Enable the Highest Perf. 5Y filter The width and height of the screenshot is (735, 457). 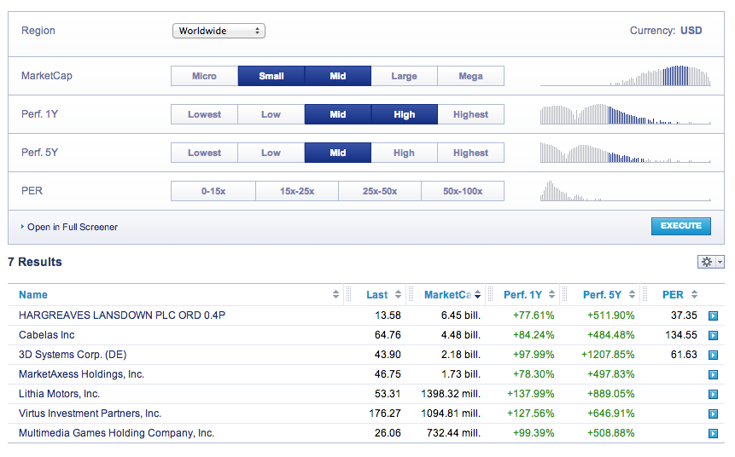click(x=470, y=153)
